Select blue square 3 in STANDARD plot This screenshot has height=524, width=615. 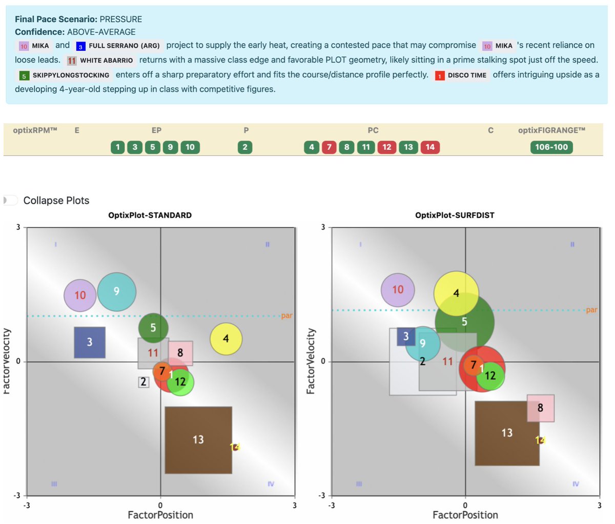[90, 342]
